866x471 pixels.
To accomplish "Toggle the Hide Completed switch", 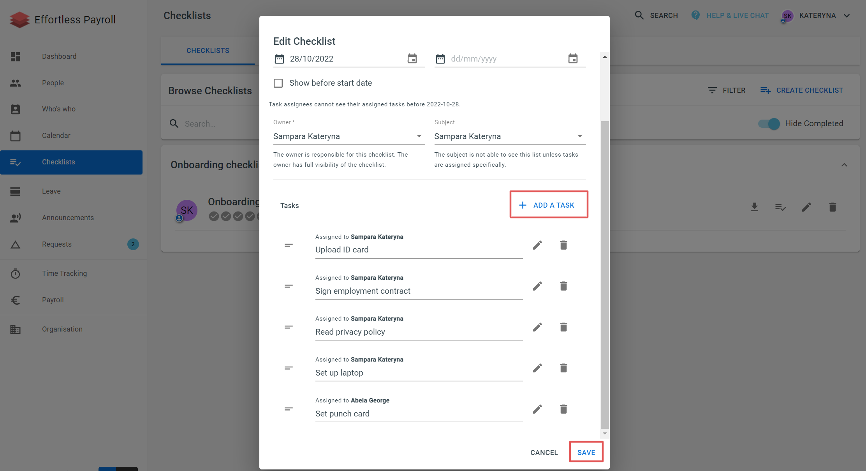I will point(769,123).
